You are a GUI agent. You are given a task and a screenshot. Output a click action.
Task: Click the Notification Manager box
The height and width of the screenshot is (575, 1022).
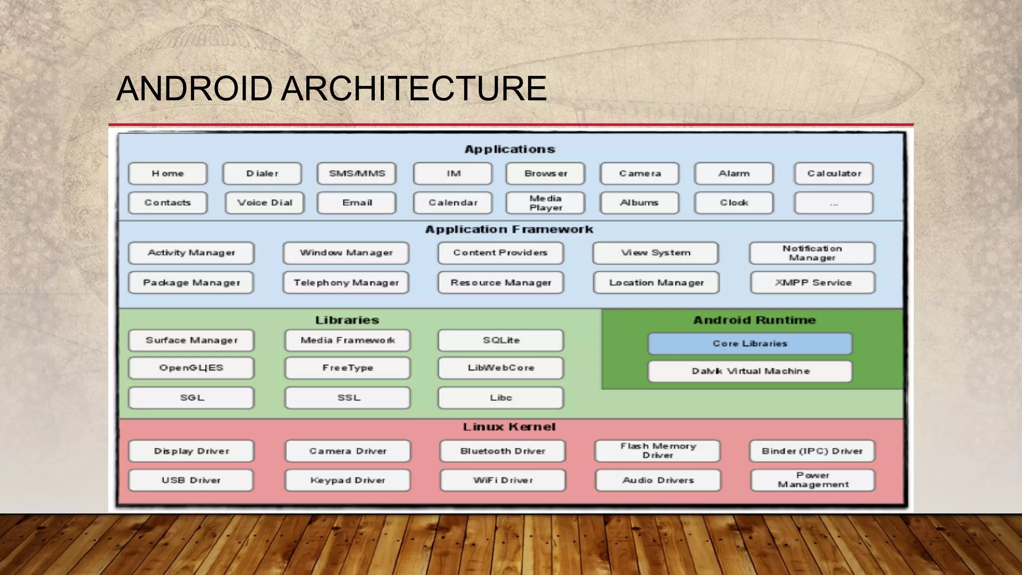click(812, 253)
